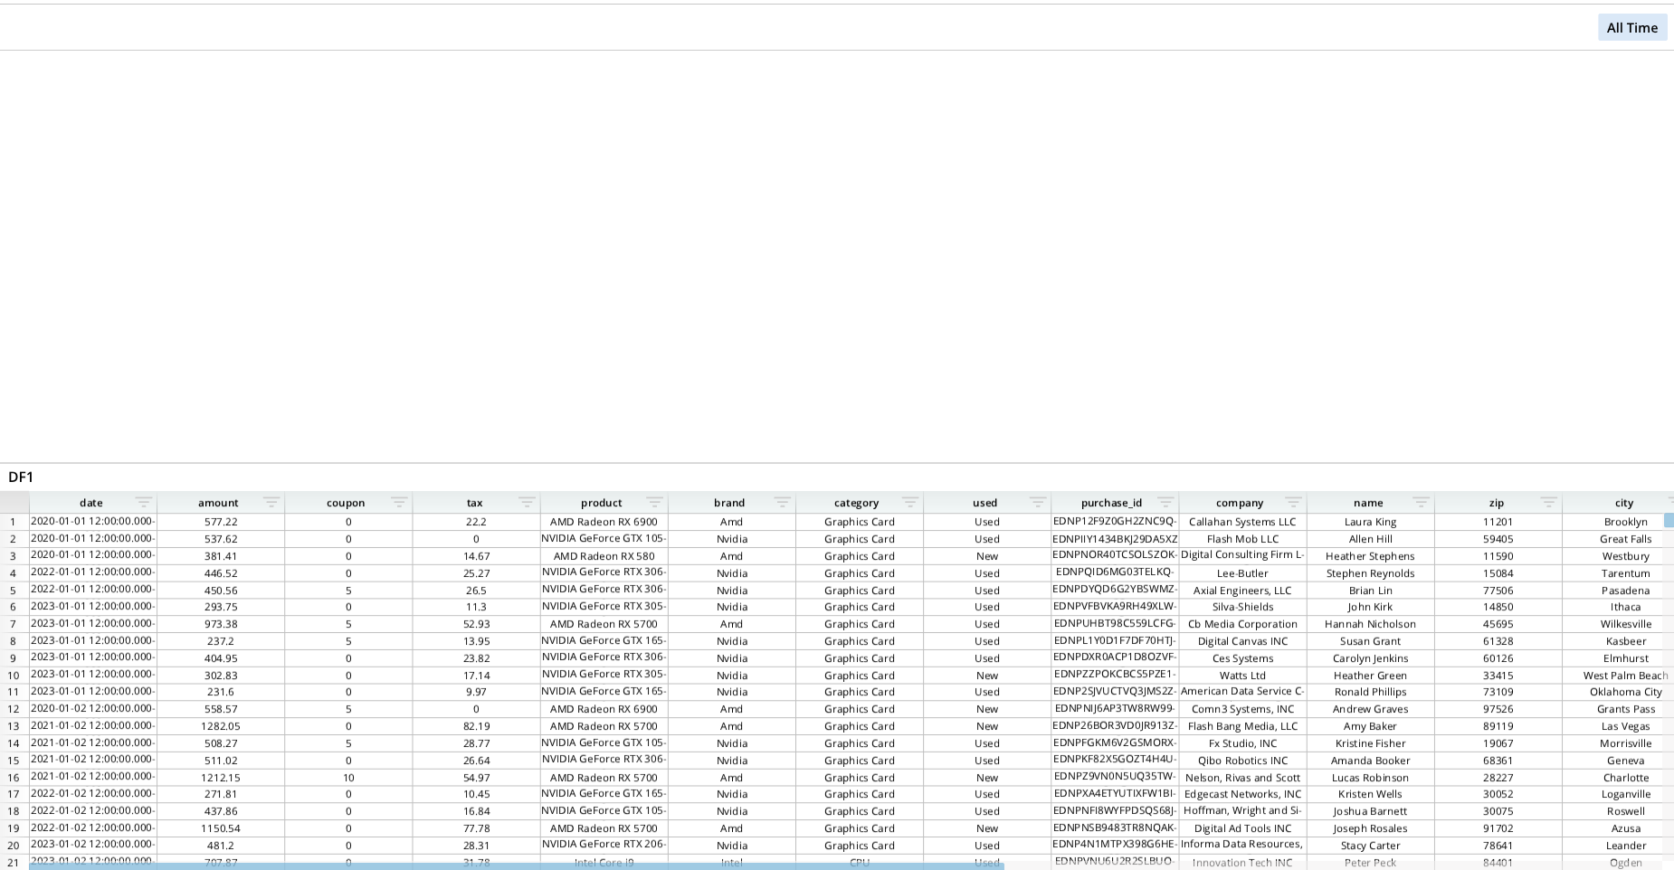Select the city column header
The image size is (1674, 870).
(x=1624, y=503)
